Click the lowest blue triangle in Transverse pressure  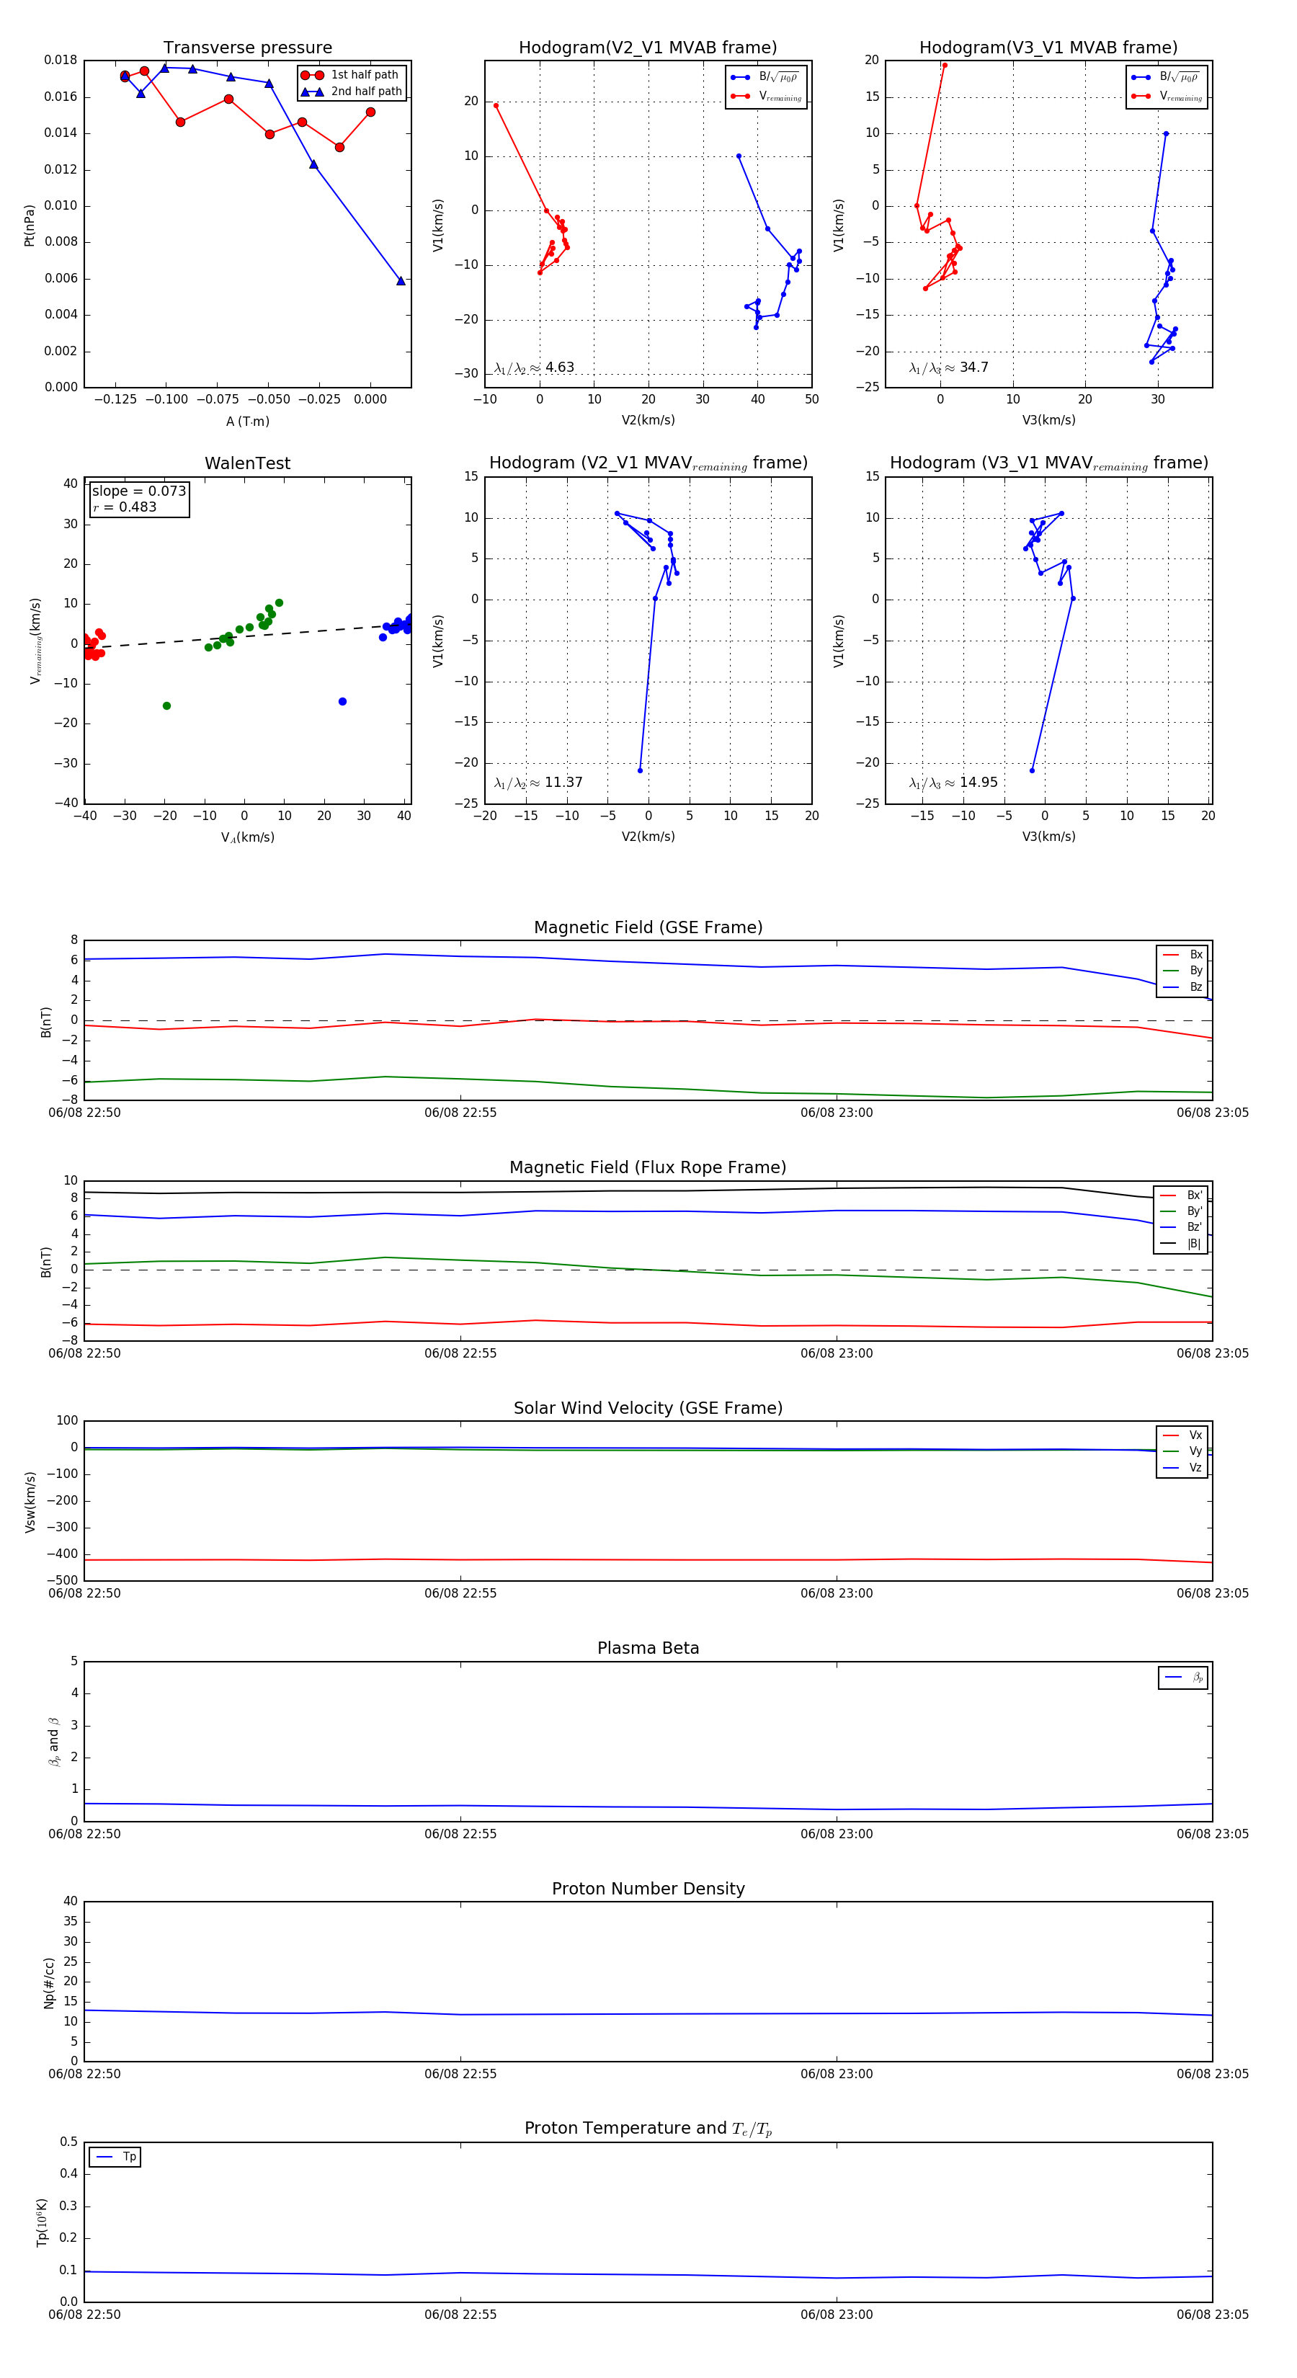(x=401, y=280)
